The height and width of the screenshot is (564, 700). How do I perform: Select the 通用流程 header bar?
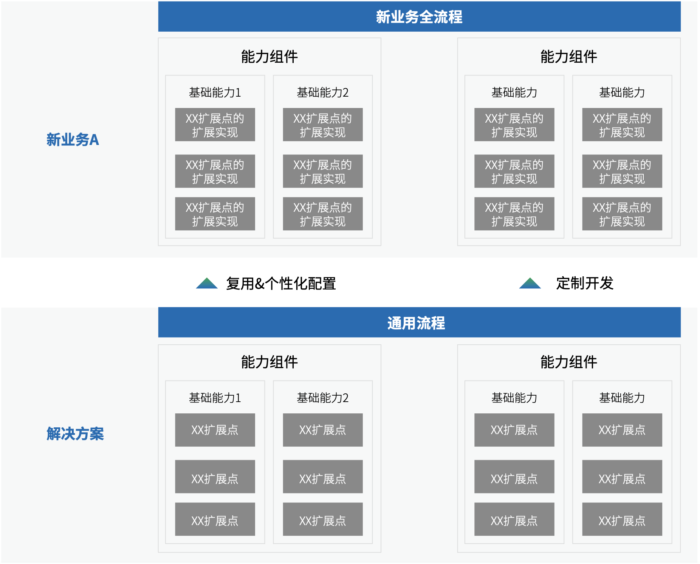(x=419, y=322)
